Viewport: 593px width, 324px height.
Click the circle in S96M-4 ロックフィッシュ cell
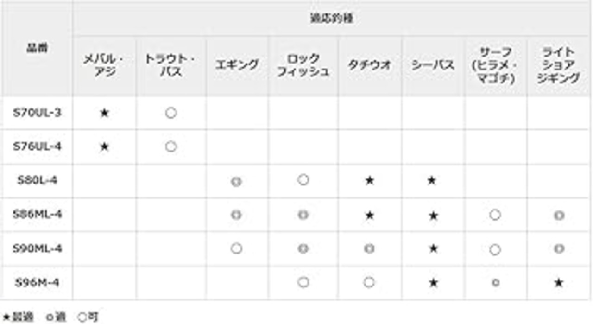click(303, 282)
